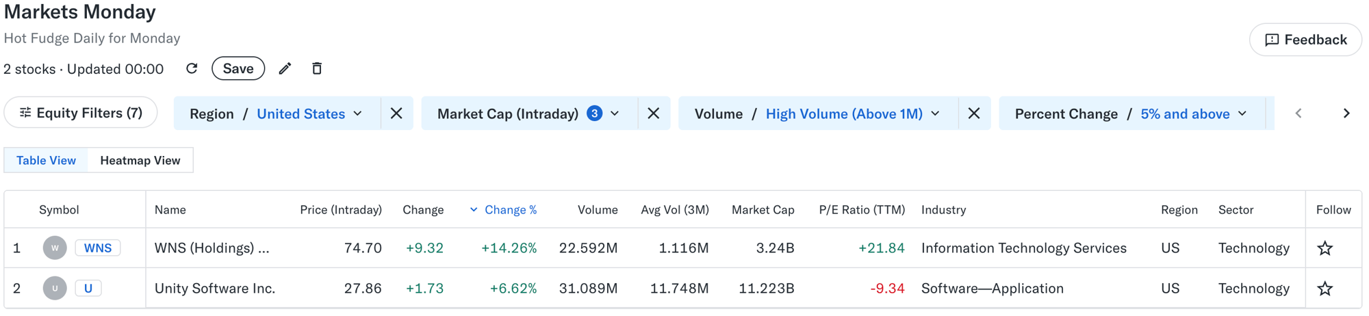Show next filters with right arrow
Screen dimensions: 1369x316
[x=1346, y=114]
